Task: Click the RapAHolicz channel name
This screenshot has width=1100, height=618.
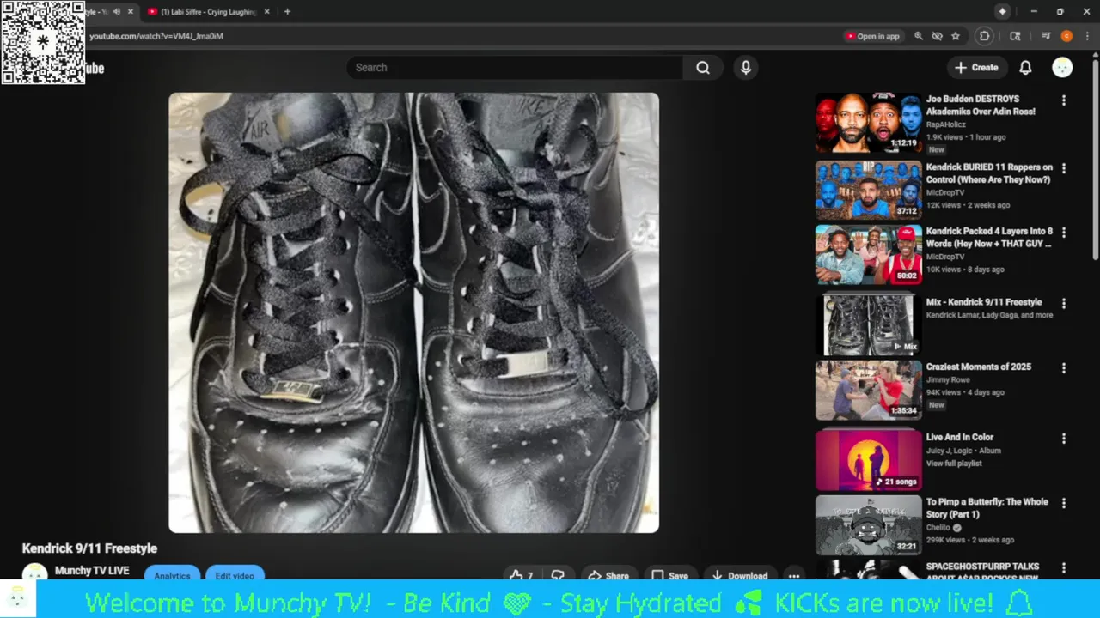Action: click(946, 124)
